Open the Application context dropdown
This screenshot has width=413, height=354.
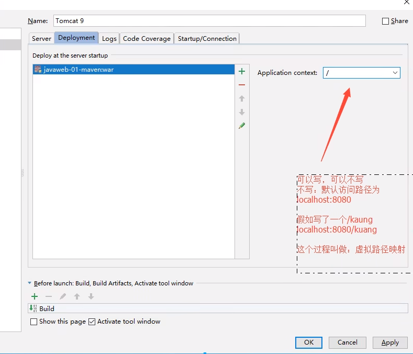395,73
